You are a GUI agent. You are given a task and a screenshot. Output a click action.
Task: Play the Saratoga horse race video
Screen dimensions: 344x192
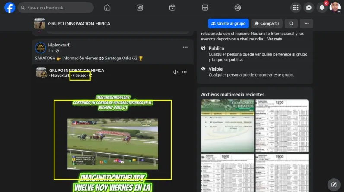click(112, 144)
